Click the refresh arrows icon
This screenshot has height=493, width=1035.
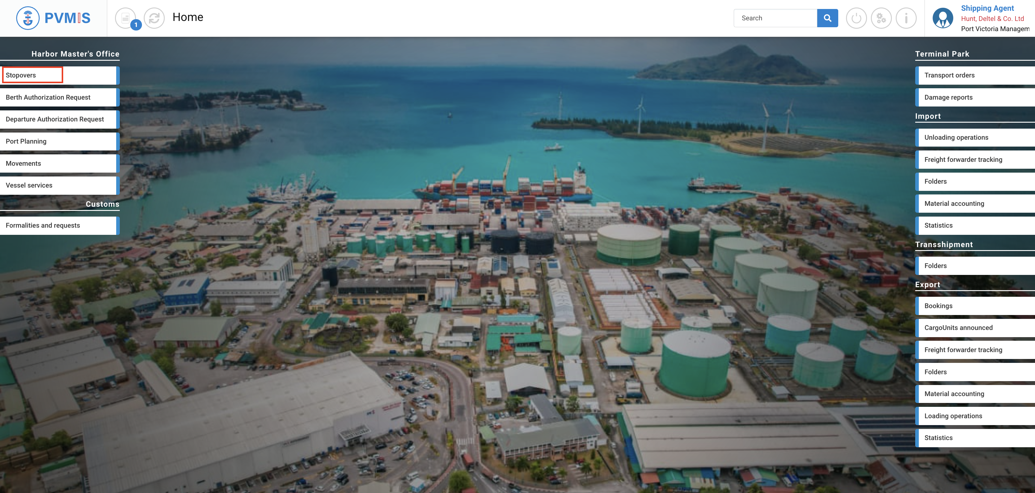click(x=154, y=18)
